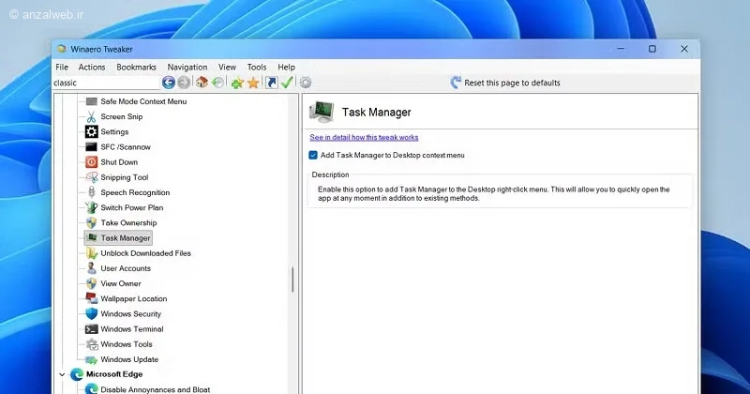Click the Task Manager monitor header icon

click(322, 112)
